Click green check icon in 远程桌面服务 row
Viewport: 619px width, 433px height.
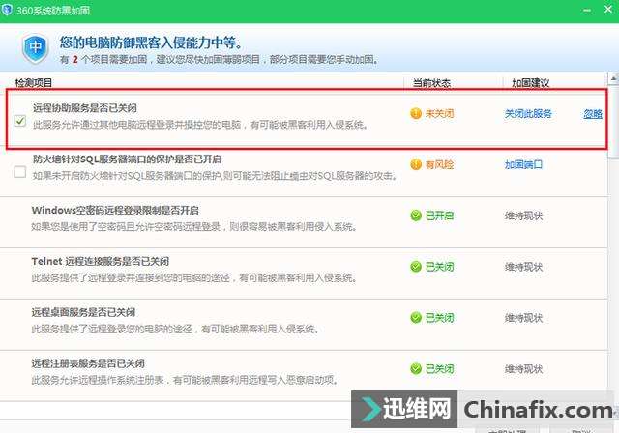(x=416, y=318)
